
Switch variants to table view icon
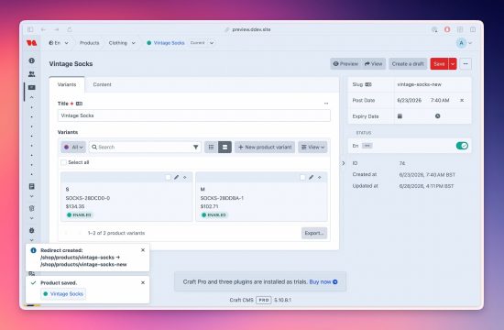pyautogui.click(x=211, y=147)
